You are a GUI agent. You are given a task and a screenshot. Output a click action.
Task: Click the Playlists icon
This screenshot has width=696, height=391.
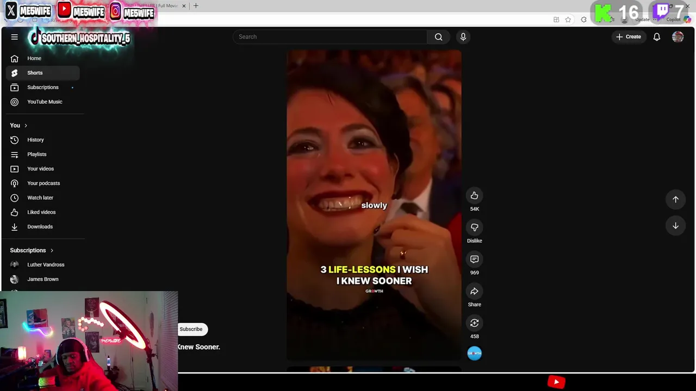point(15,154)
